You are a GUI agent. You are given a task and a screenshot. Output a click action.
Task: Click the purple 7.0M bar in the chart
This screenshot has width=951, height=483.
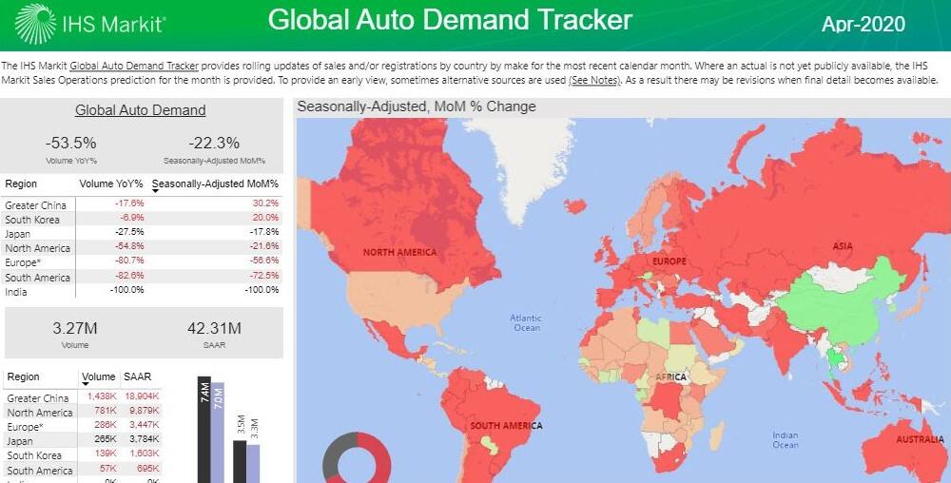pyautogui.click(x=218, y=433)
